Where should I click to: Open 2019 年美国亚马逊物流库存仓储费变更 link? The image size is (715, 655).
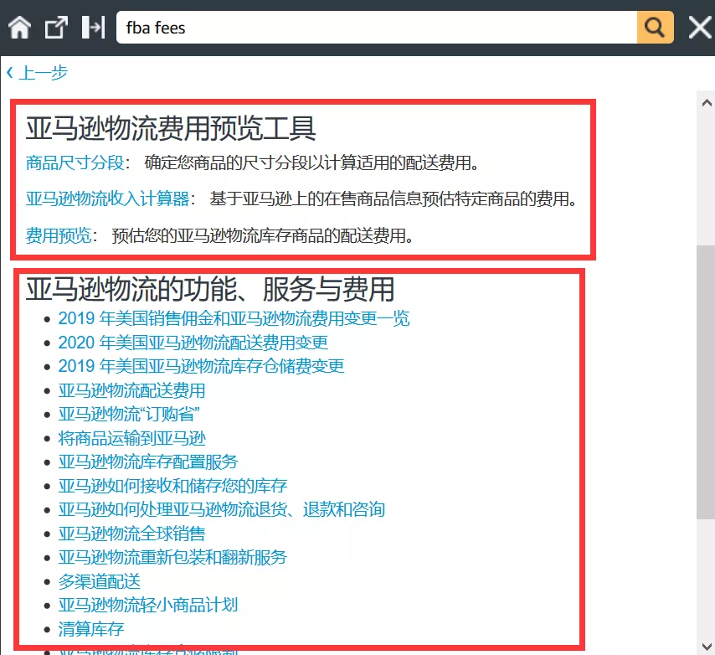click(201, 366)
